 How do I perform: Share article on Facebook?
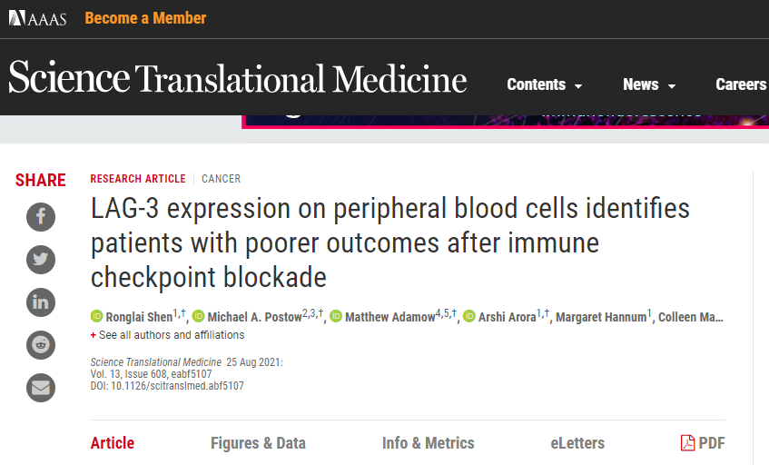pos(41,217)
